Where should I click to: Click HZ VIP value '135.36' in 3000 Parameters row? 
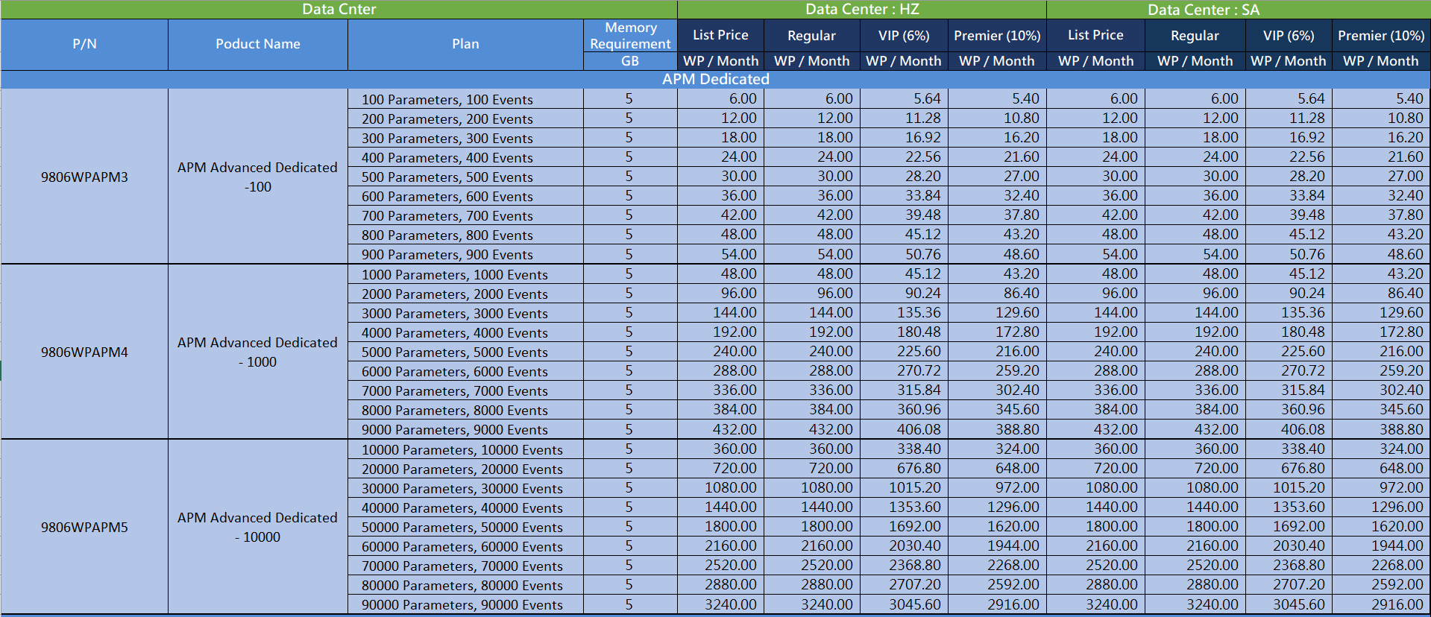coord(904,312)
